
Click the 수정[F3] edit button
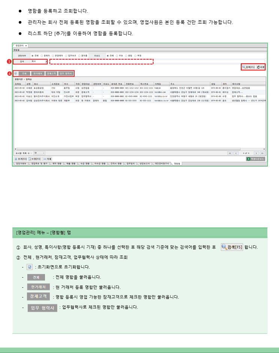pos(34,159)
